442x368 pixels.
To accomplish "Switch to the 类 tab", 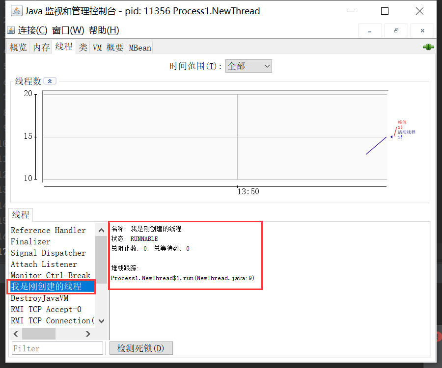I will pyautogui.click(x=83, y=47).
